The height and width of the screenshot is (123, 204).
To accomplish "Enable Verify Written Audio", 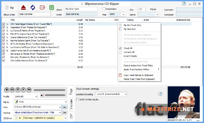I will pos(78,99).
